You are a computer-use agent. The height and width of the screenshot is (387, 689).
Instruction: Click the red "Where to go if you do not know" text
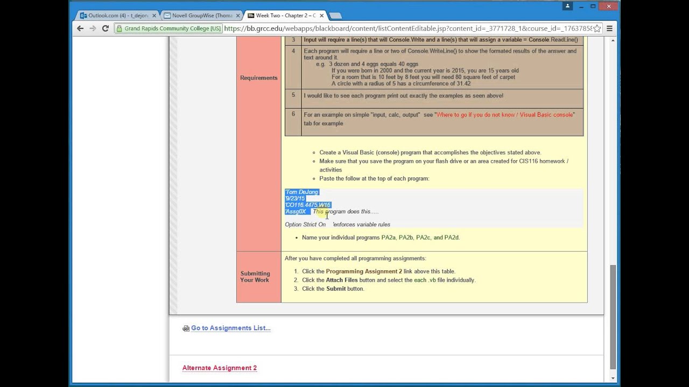pos(505,114)
